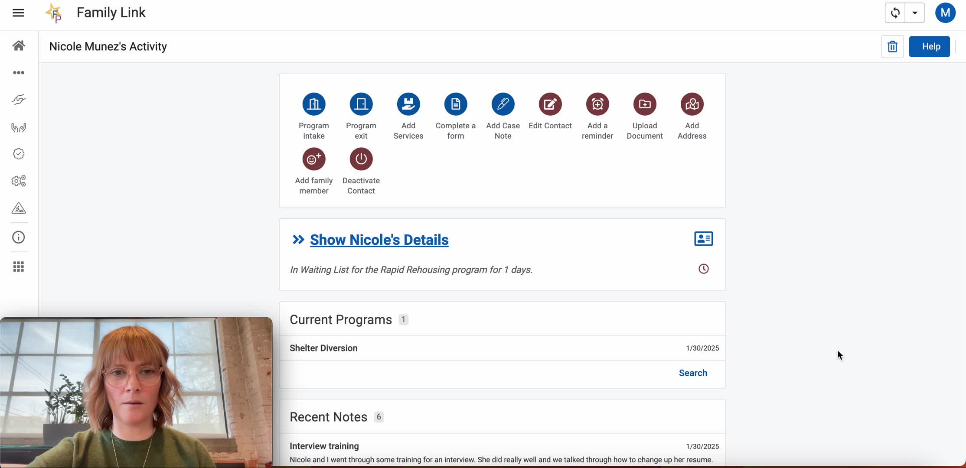966x468 pixels.
Task: Click the Edit Contact icon
Action: 550,104
